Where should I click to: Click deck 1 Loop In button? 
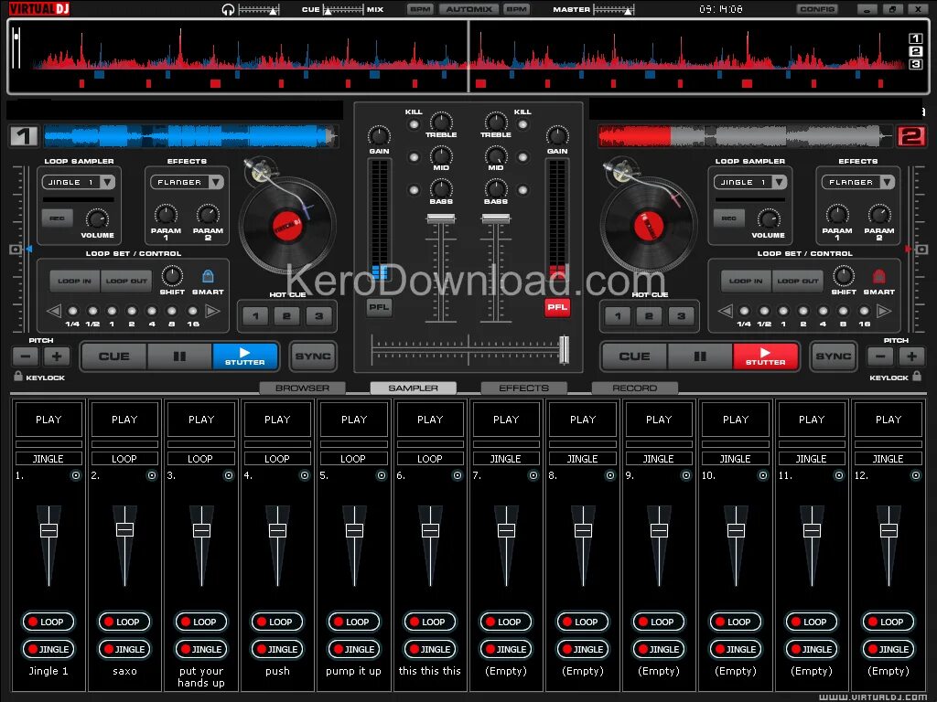pyautogui.click(x=74, y=281)
